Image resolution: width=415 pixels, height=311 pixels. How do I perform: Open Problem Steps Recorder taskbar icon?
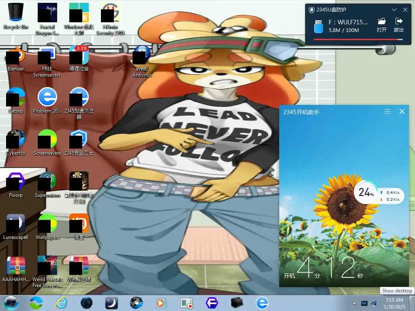click(186, 303)
